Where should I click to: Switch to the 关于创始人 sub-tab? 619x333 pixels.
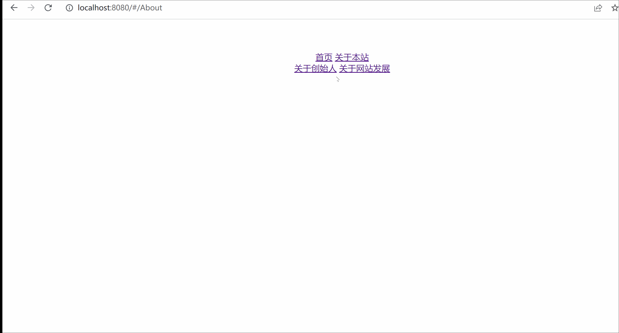(315, 69)
